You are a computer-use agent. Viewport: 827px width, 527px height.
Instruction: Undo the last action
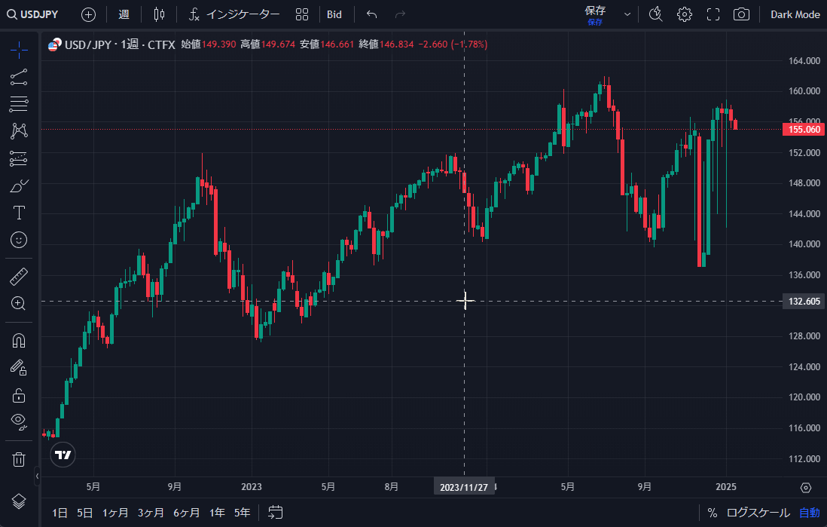(372, 14)
